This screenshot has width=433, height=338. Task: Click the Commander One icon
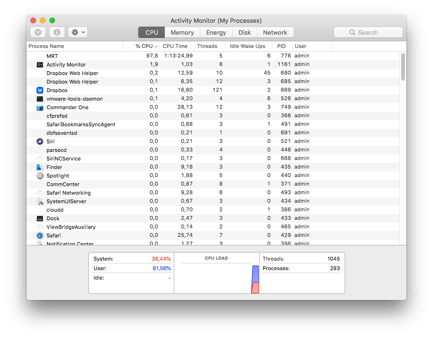coord(40,107)
